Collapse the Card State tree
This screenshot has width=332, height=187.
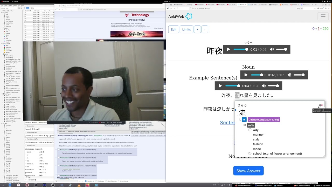click(2, 44)
